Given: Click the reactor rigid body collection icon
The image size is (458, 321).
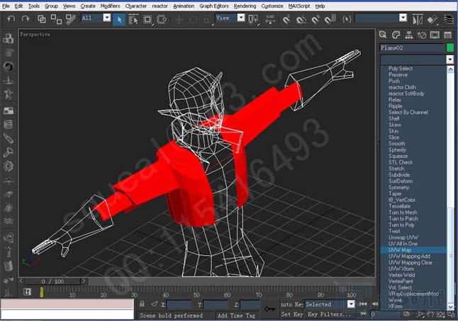Looking at the screenshot, I should click(9, 38).
